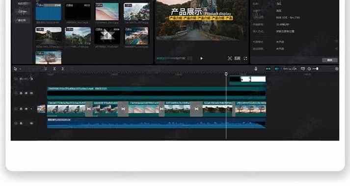Enter fullscreen preview mode

pos(245,58)
